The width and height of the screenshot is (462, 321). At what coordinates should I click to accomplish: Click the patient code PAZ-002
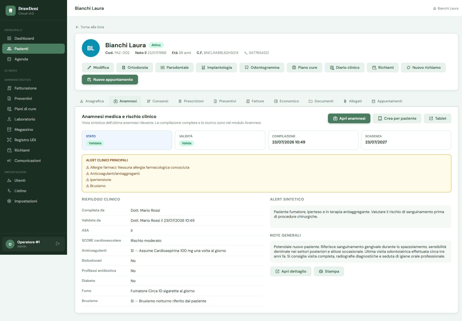pyautogui.click(x=122, y=53)
